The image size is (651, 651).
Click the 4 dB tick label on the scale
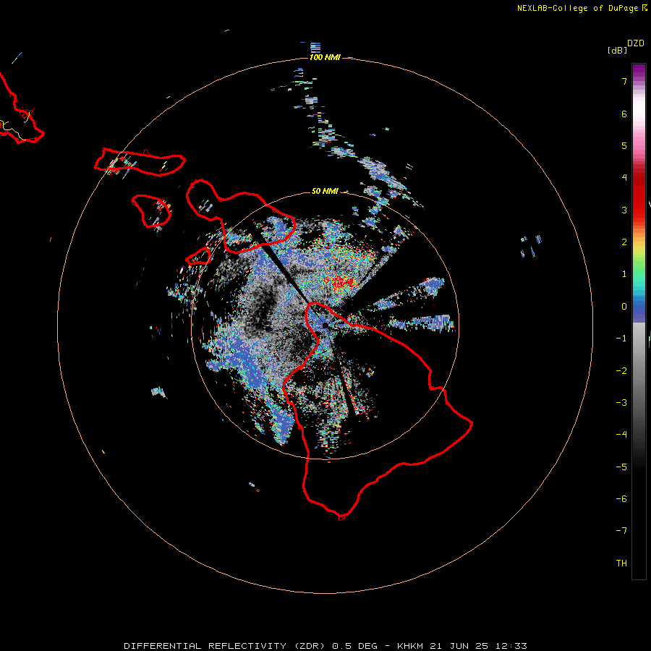624,178
